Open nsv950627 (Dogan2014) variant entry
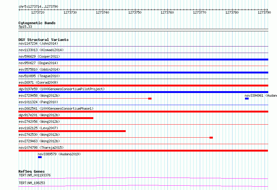277x190 pixels. click(x=38, y=63)
